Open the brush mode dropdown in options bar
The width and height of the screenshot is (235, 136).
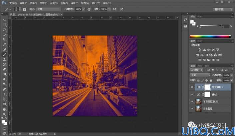click(x=49, y=9)
